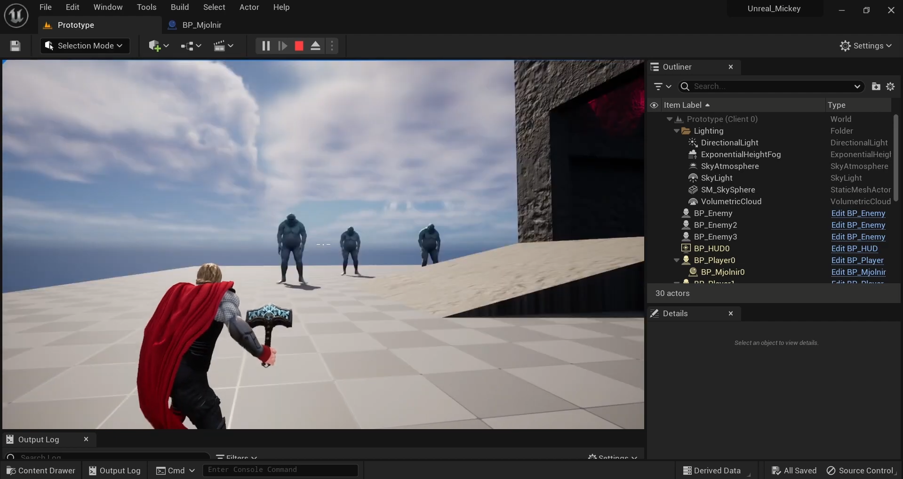Click the All Saved status indicator

point(794,471)
